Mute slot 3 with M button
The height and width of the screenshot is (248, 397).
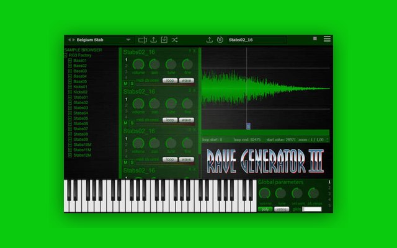point(125,162)
